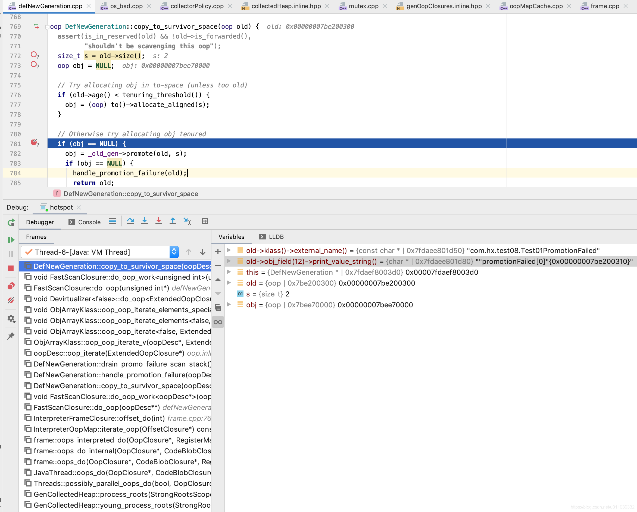Expand the 'obj' variable node
Viewport: 637px width, 512px height.
click(229, 305)
